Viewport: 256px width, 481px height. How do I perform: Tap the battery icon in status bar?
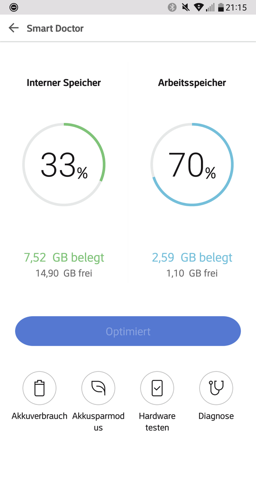(x=221, y=8)
